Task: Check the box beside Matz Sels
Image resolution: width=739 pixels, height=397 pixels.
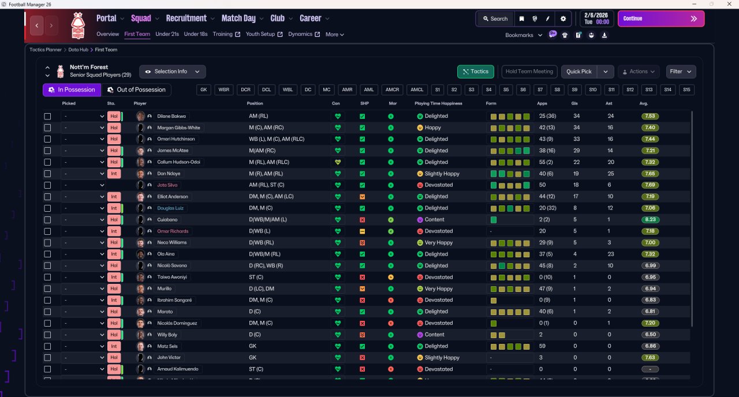Action: click(47, 346)
